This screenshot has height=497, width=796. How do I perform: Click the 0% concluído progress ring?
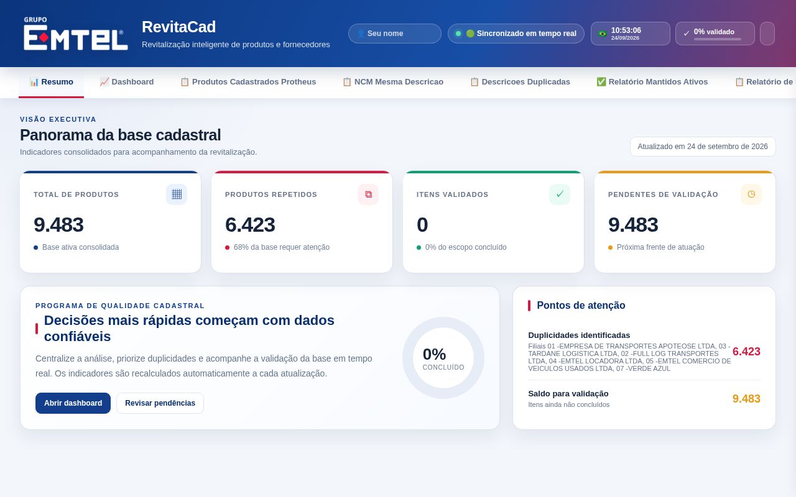(x=443, y=358)
